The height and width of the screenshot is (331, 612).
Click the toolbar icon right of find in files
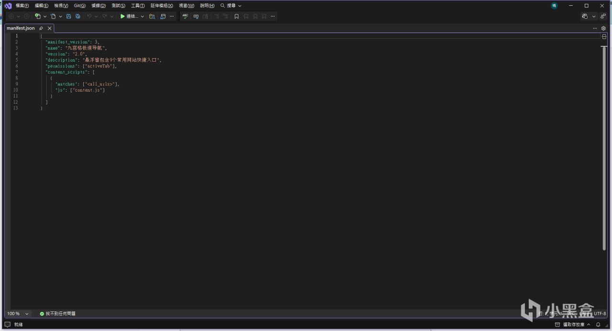pos(163,16)
